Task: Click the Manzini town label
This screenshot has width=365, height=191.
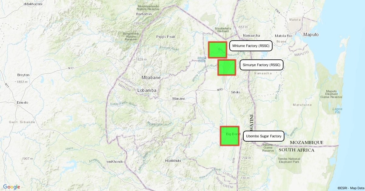Action: 179,99
